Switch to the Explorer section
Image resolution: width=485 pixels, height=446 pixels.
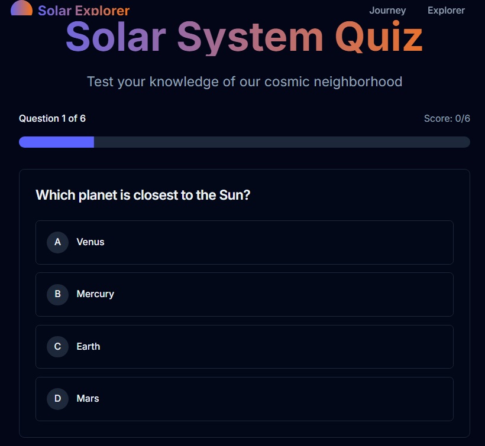446,10
